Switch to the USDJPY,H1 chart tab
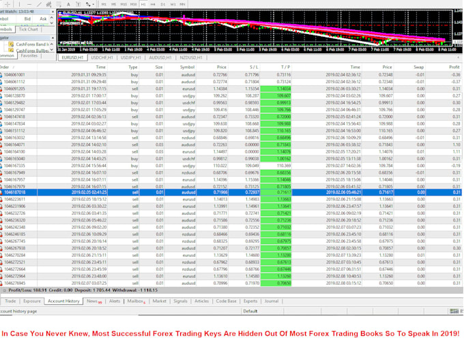The image size is (464, 349). pos(132,58)
